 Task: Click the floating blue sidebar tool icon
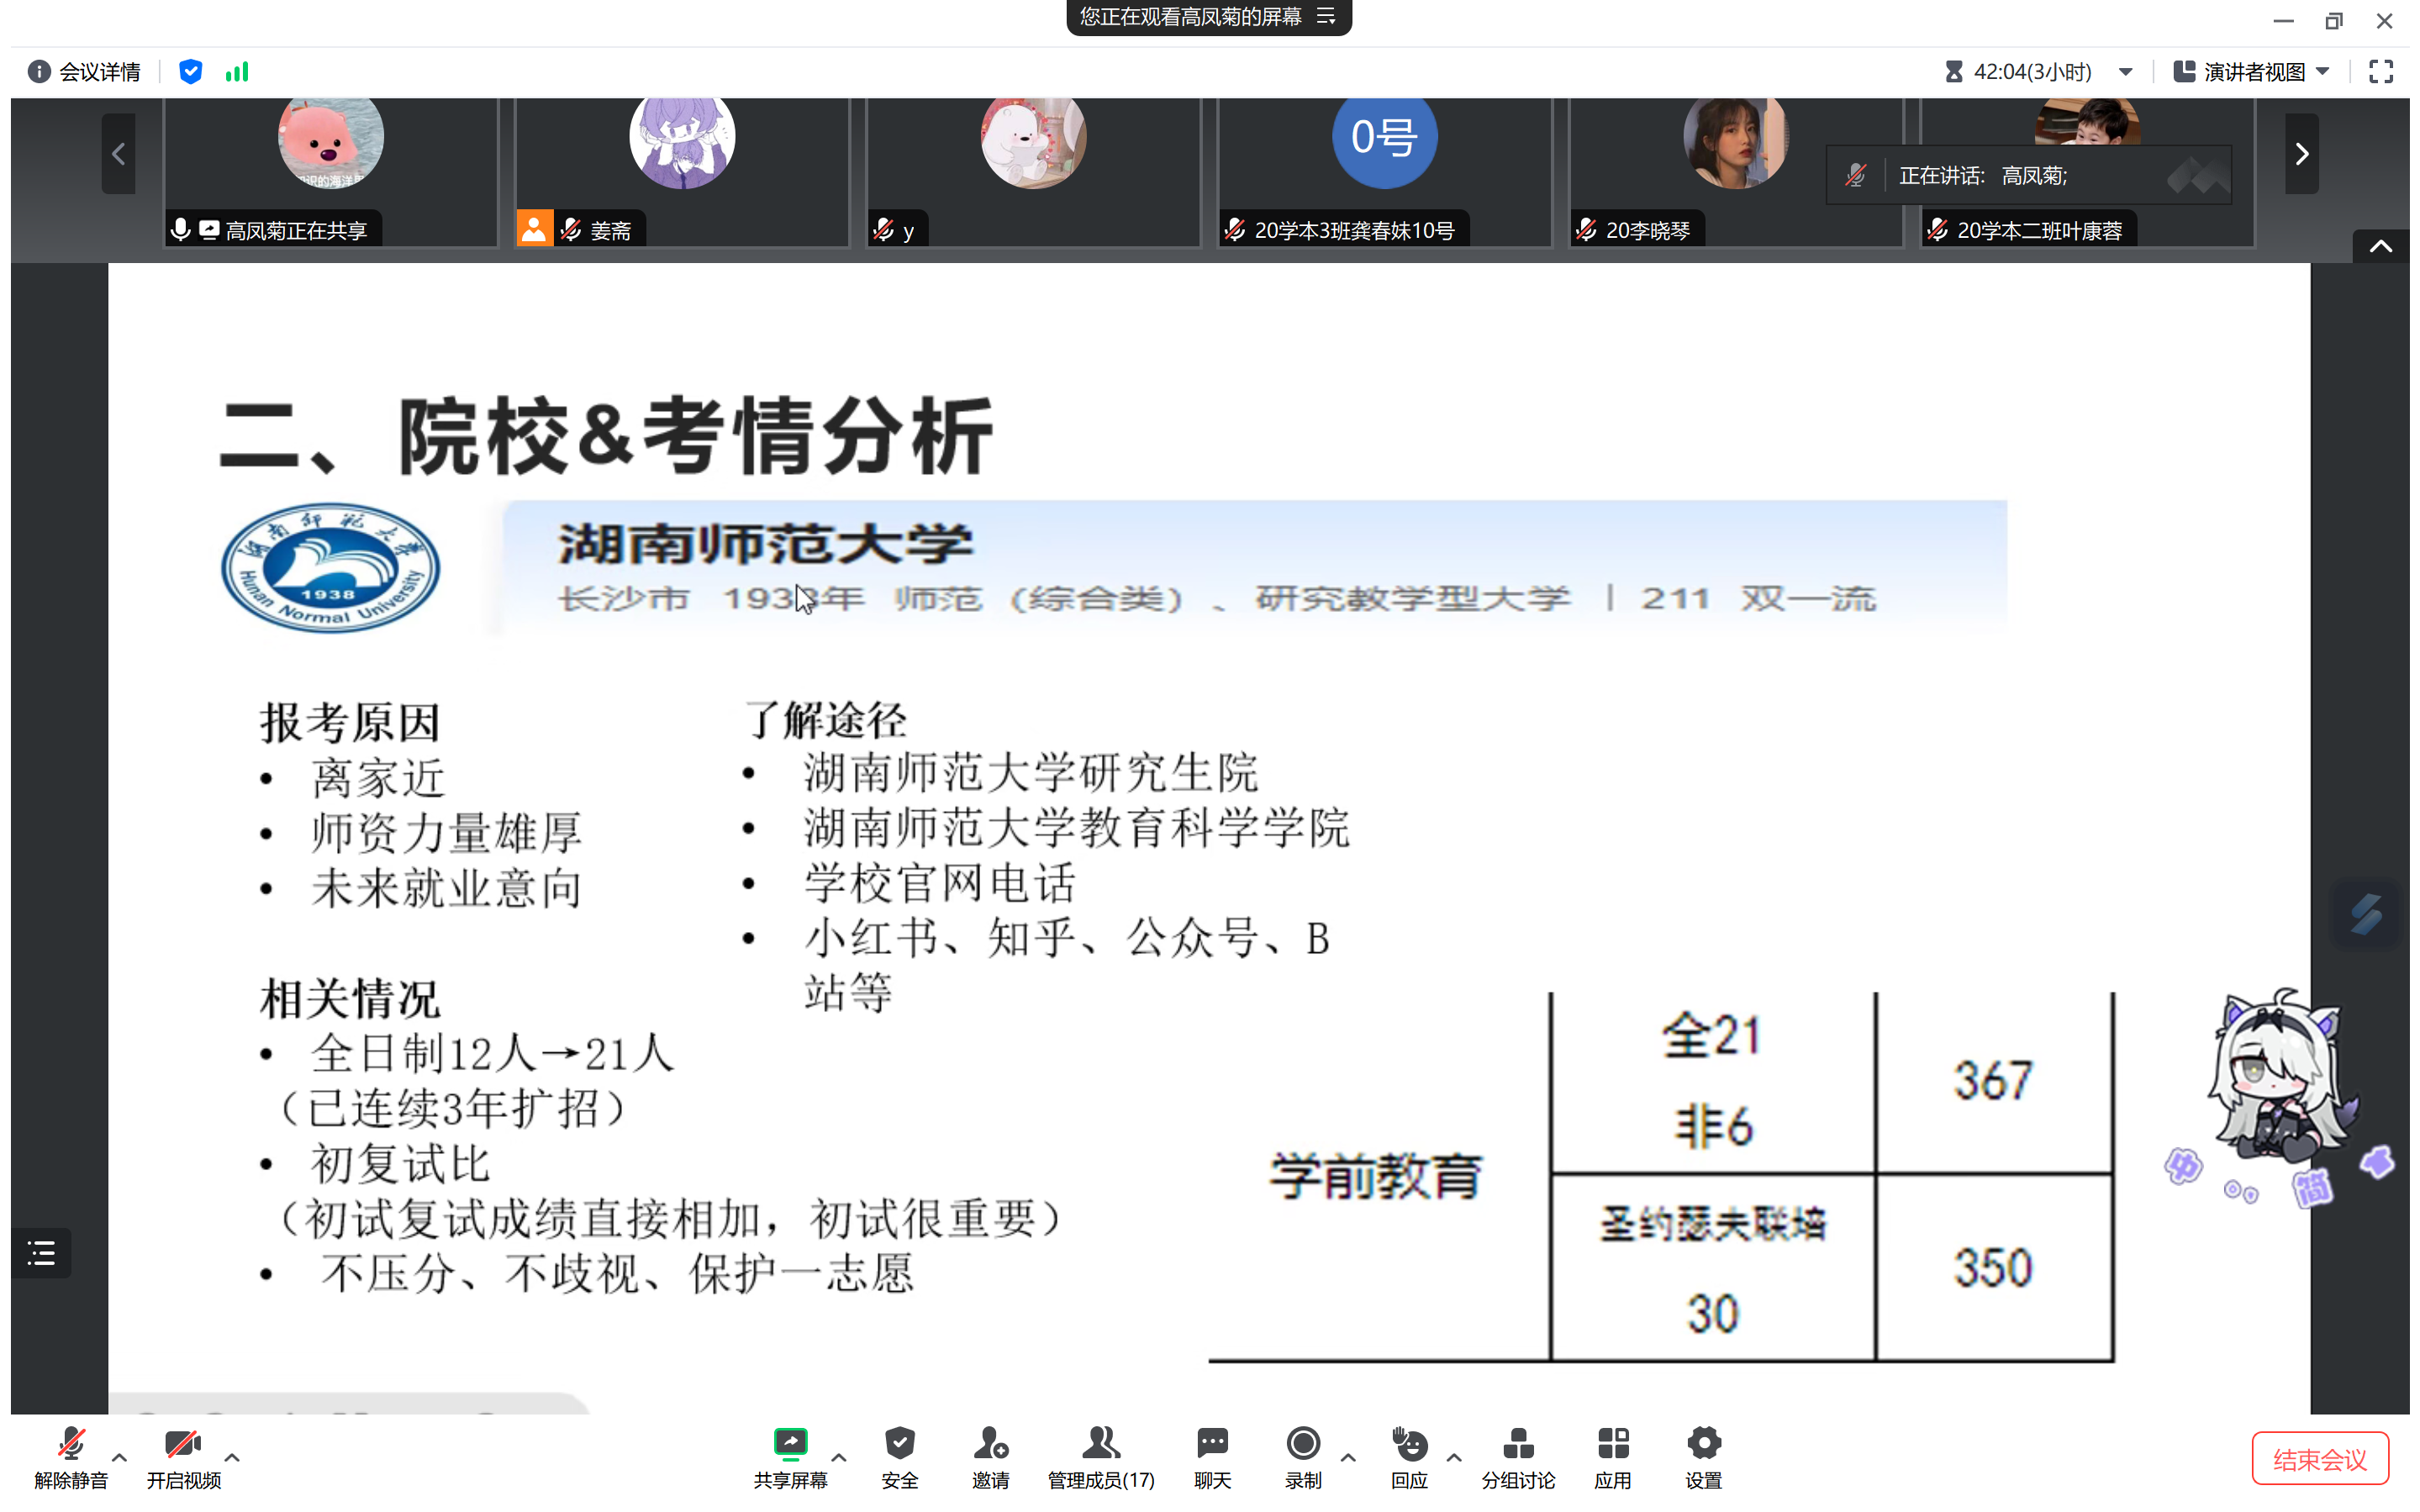tap(2366, 913)
